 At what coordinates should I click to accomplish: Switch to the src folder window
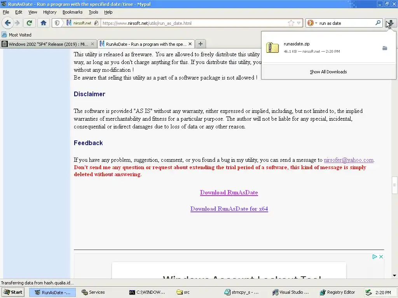[183, 292]
